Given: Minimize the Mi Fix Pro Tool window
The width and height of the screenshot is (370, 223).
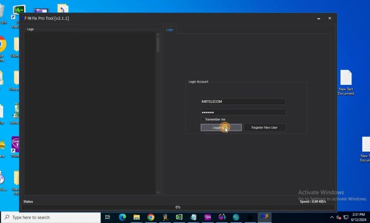Looking at the screenshot, I should [x=319, y=19].
